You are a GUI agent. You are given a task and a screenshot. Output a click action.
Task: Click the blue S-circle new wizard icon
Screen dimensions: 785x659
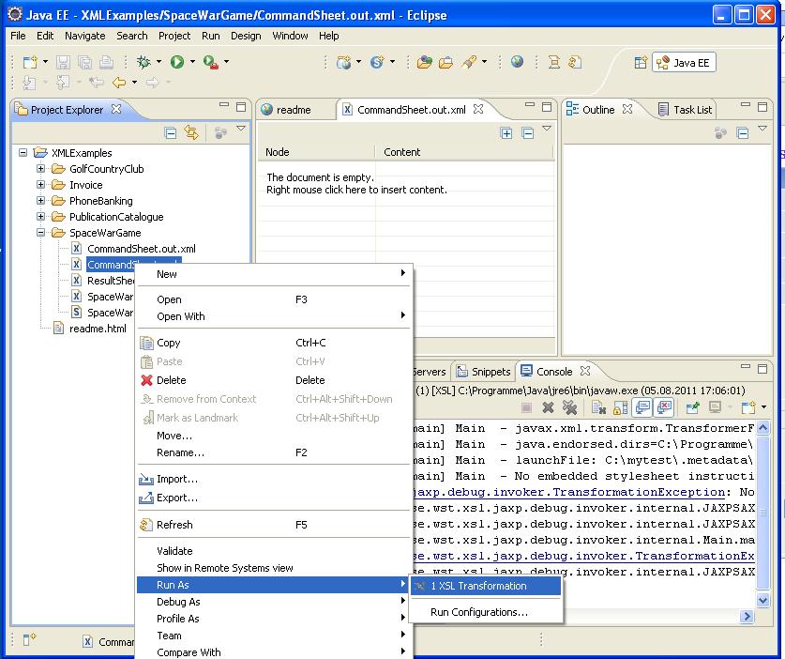pos(377,62)
